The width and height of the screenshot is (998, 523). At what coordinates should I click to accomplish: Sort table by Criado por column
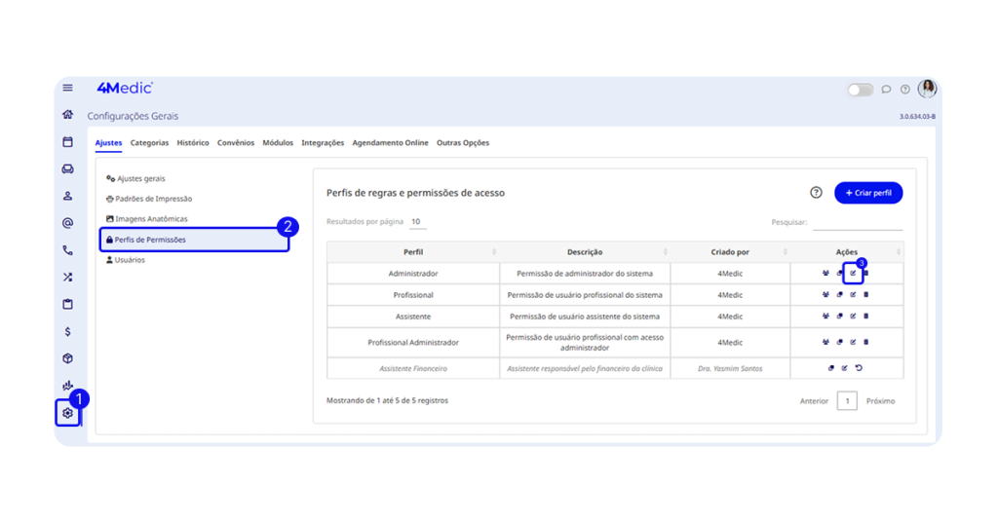[x=730, y=252]
